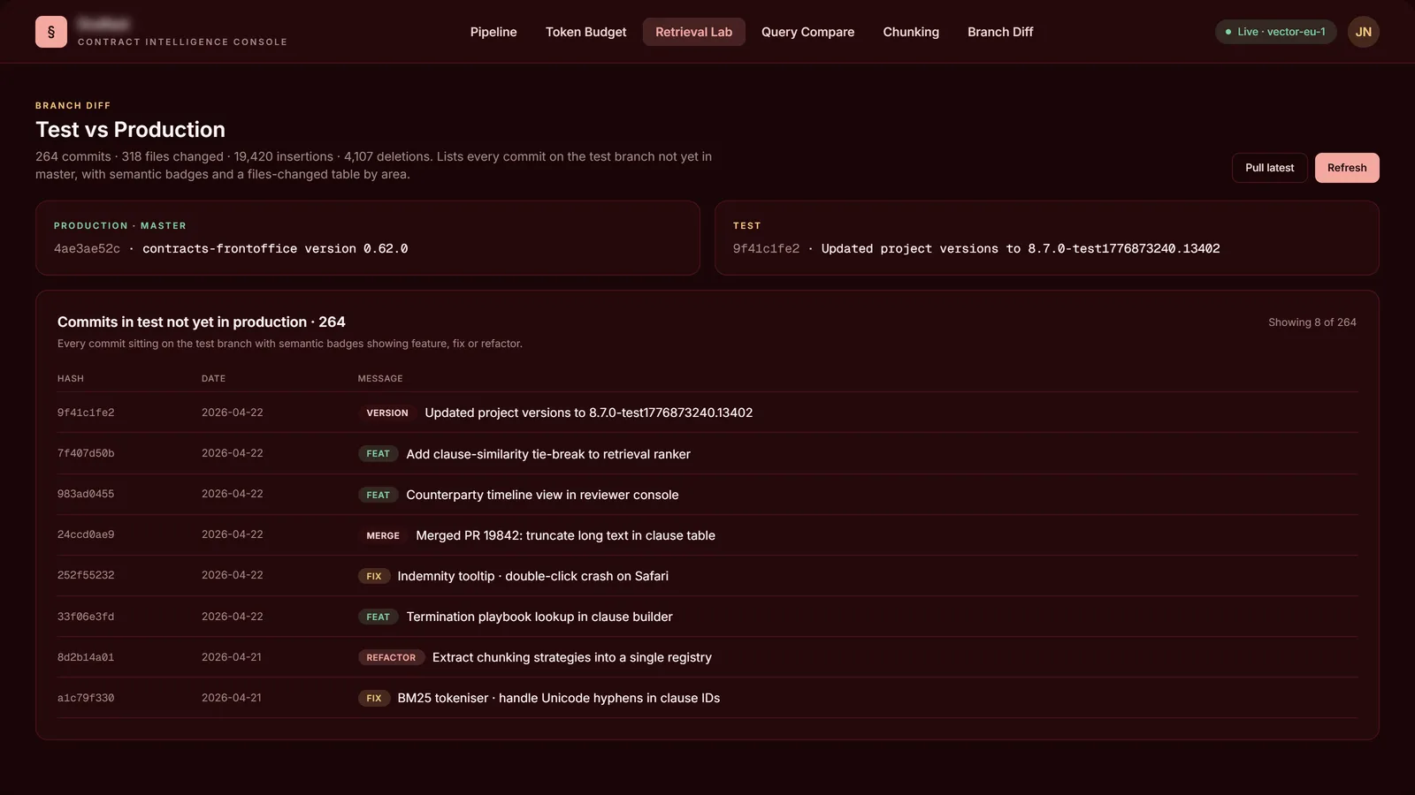Click the Pull latest button
This screenshot has width=1415, height=795.
(1269, 168)
